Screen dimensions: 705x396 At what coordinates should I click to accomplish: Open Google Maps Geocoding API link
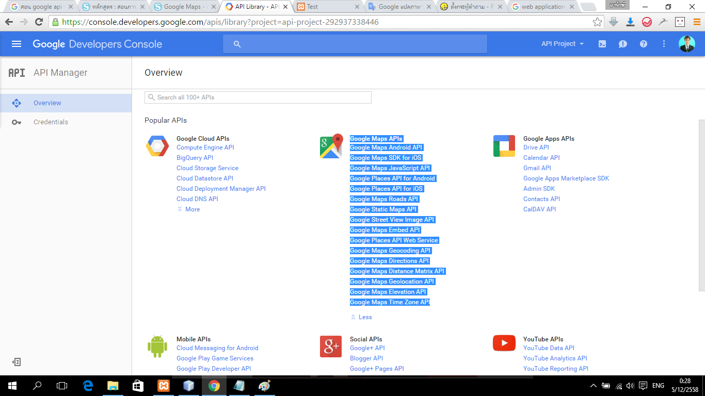[x=390, y=251]
